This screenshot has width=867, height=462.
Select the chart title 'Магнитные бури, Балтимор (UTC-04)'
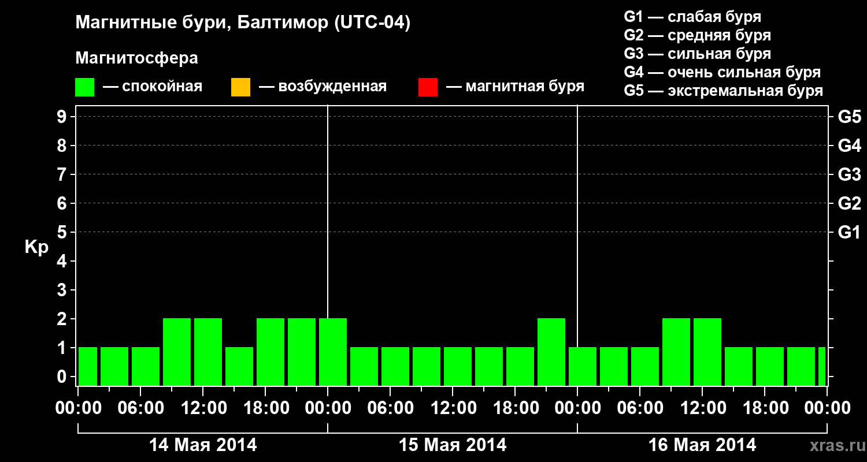pyautogui.click(x=243, y=23)
